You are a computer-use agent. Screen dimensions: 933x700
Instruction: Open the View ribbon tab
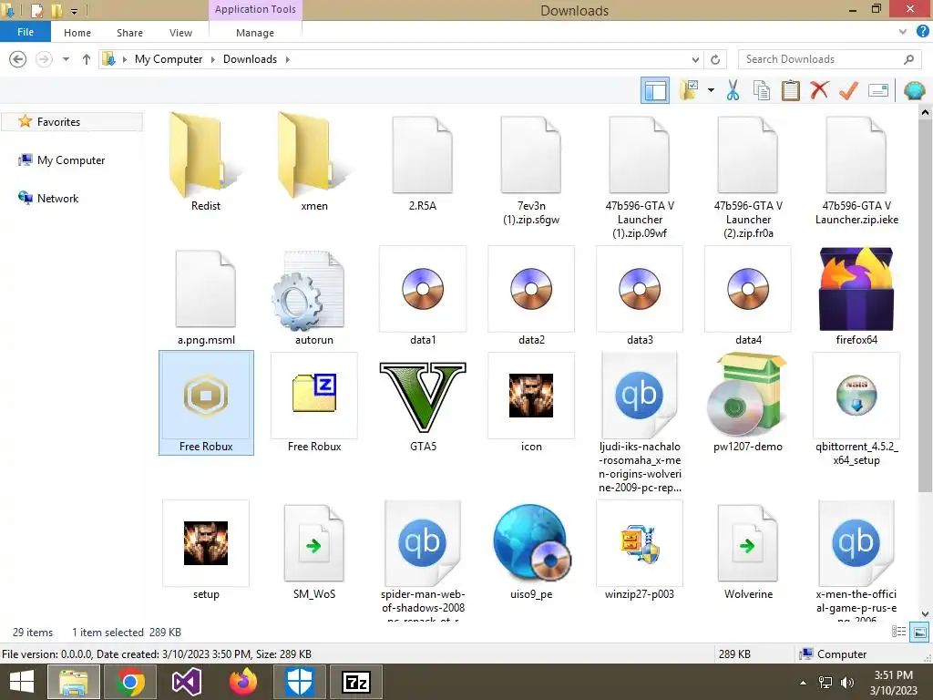[x=180, y=33]
